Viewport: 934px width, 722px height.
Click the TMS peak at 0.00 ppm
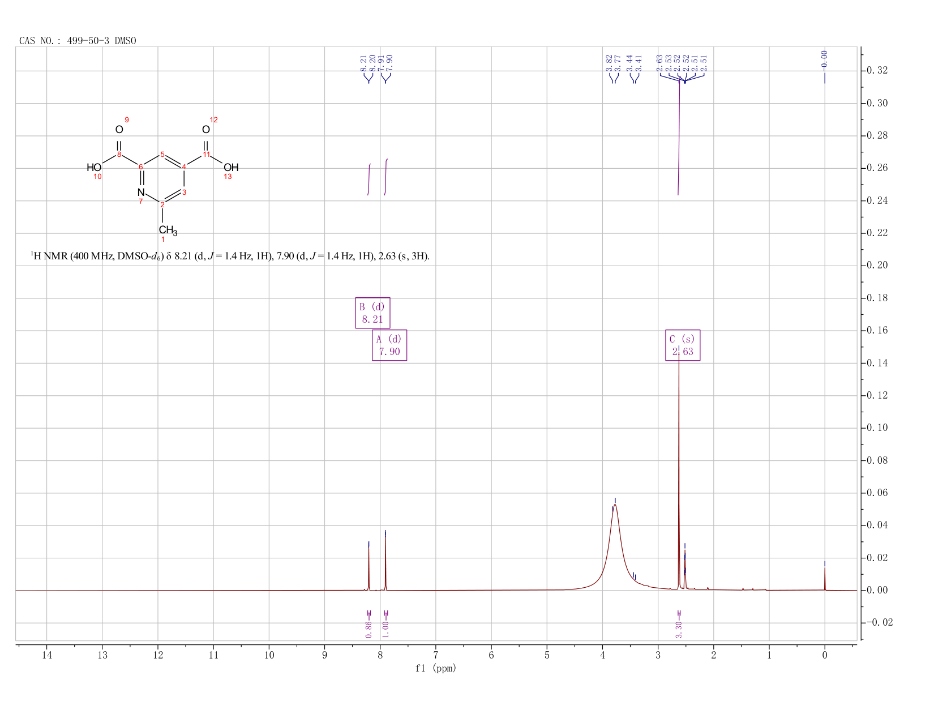click(x=825, y=576)
